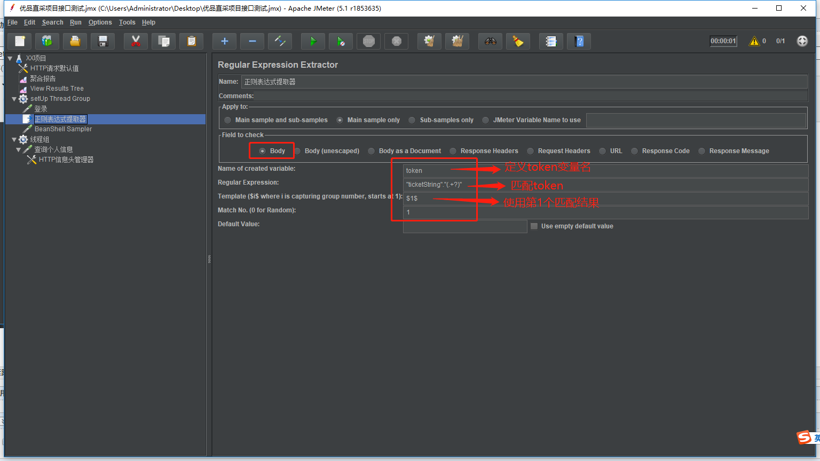820x461 pixels.
Task: Open the Function Helper dialog icon
Action: pos(551,41)
